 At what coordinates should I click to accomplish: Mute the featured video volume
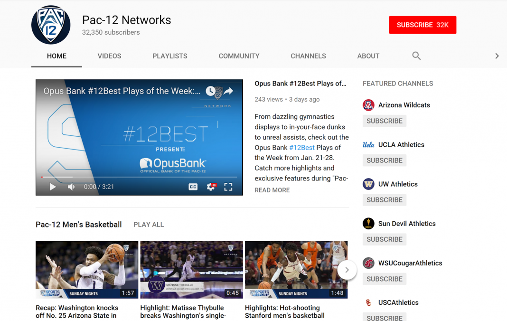click(71, 187)
